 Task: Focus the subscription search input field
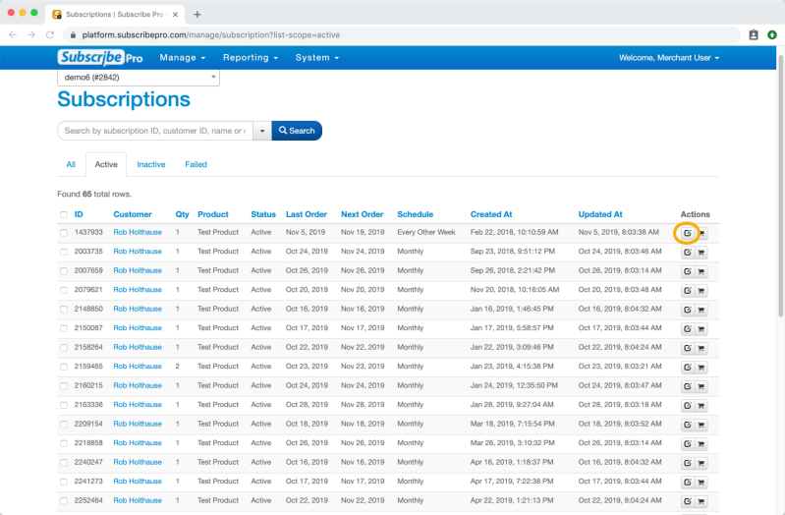click(x=155, y=131)
